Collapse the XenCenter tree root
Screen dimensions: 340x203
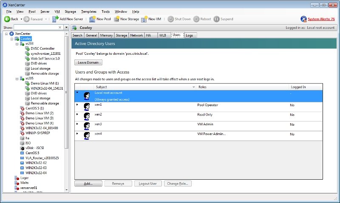pos(6,34)
